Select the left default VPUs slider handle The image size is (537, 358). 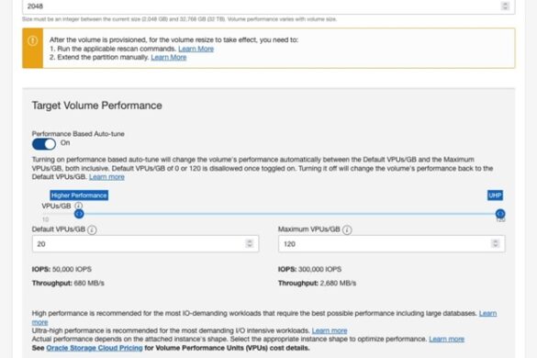point(79,214)
